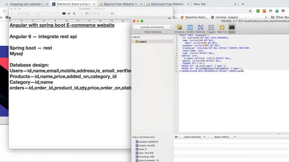Click the line 'Angular 6 — integrate rest api'

point(43,36)
